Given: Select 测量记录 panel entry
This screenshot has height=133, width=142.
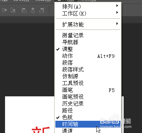Looking at the screenshot, I should 88,35.
